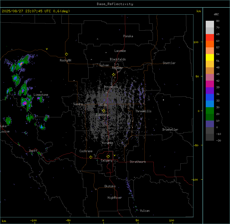Click the Vulcan city label

click(x=145, y=211)
